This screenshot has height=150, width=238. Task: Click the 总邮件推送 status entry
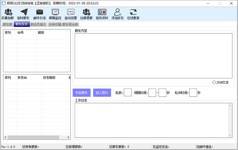205,147
